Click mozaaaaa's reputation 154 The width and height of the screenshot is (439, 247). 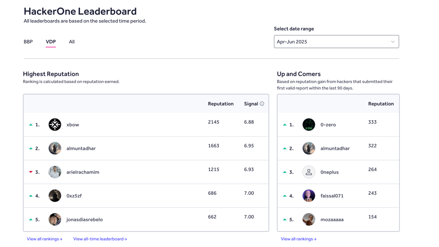click(x=373, y=217)
